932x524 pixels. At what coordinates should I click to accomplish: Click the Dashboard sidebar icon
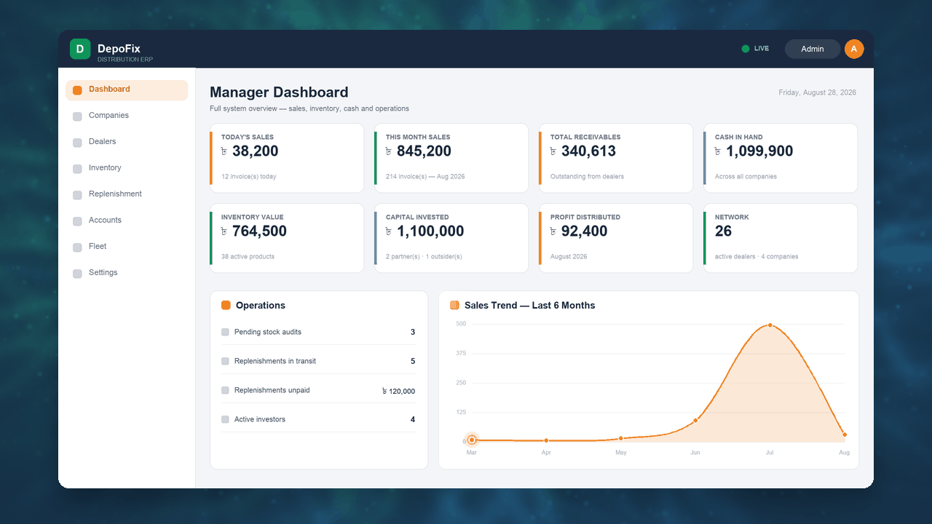(77, 90)
